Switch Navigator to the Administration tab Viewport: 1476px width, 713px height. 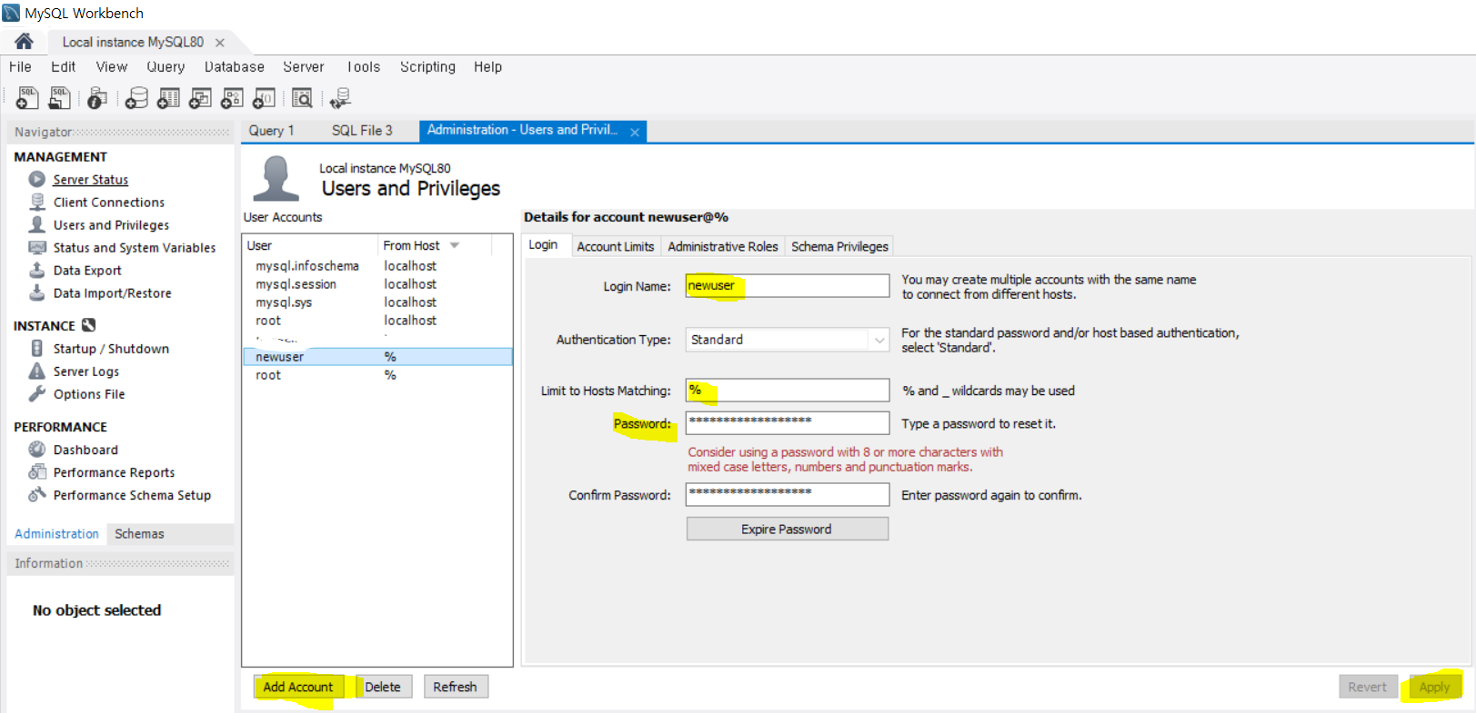click(x=56, y=534)
